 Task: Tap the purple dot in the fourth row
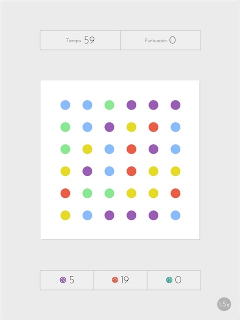87,171
